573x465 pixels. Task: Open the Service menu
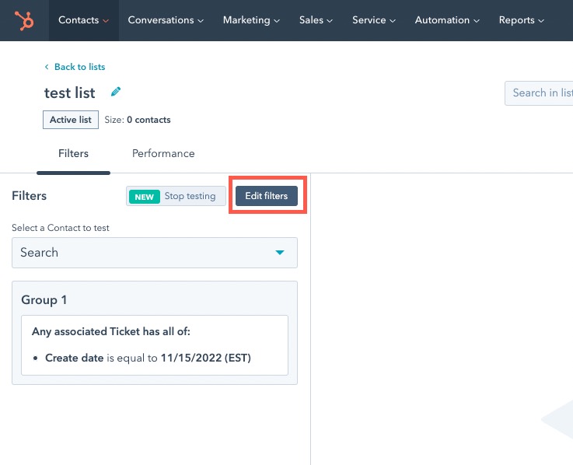(x=373, y=20)
